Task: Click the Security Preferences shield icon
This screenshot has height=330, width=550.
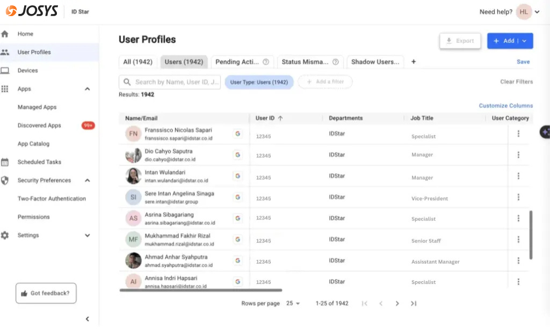Action: (x=5, y=180)
